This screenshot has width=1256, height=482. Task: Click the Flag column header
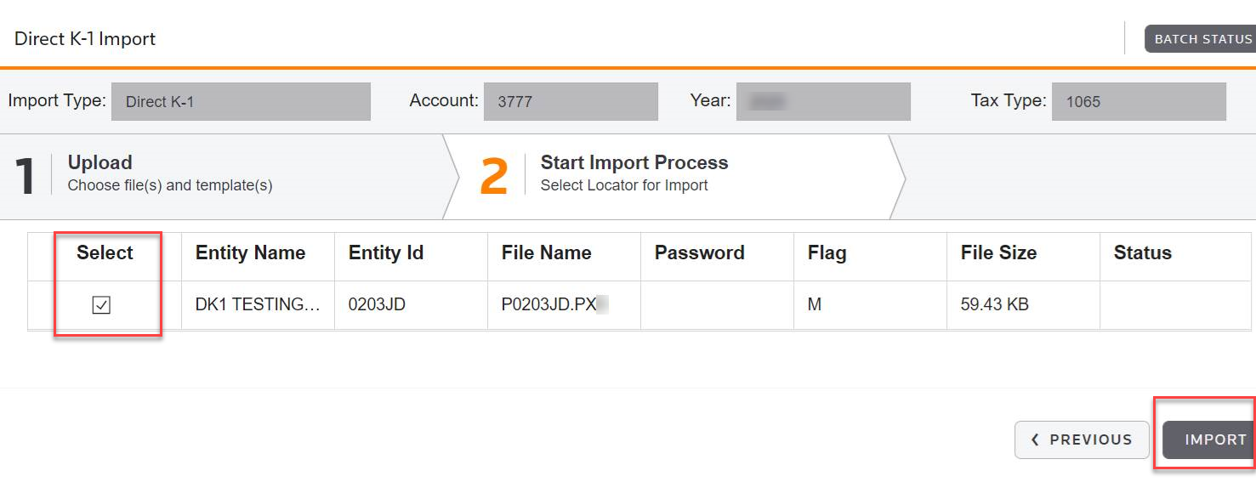(827, 253)
